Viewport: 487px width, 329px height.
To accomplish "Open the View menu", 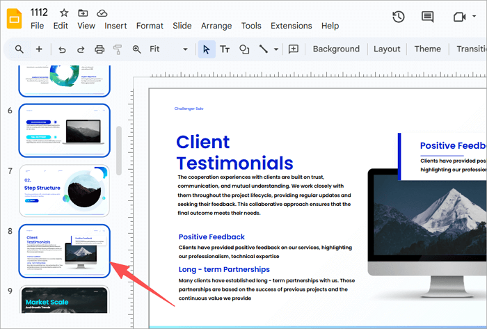I will pos(86,26).
